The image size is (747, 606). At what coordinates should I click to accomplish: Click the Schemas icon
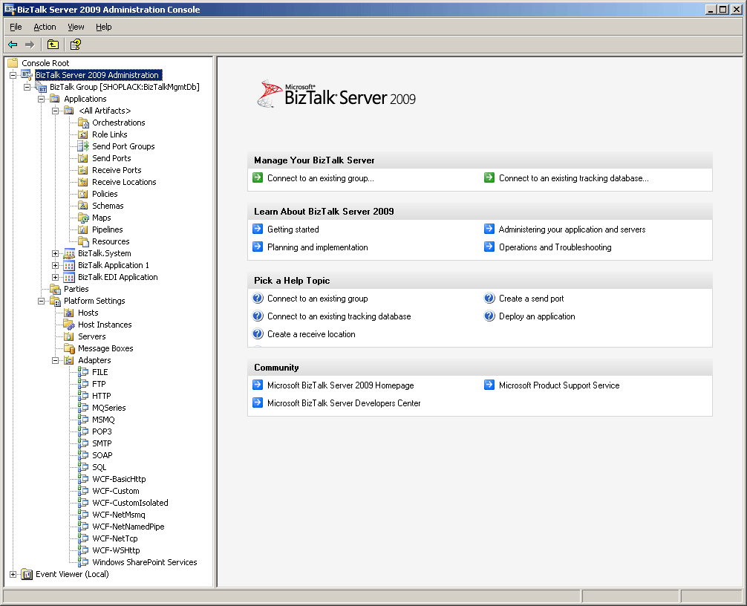83,206
